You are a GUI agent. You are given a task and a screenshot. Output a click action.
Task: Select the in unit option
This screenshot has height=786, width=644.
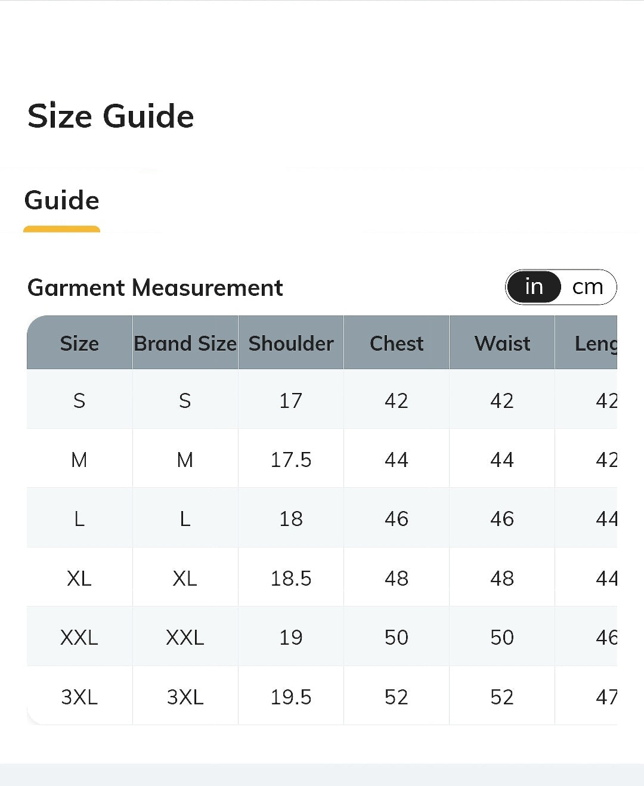pyautogui.click(x=534, y=287)
